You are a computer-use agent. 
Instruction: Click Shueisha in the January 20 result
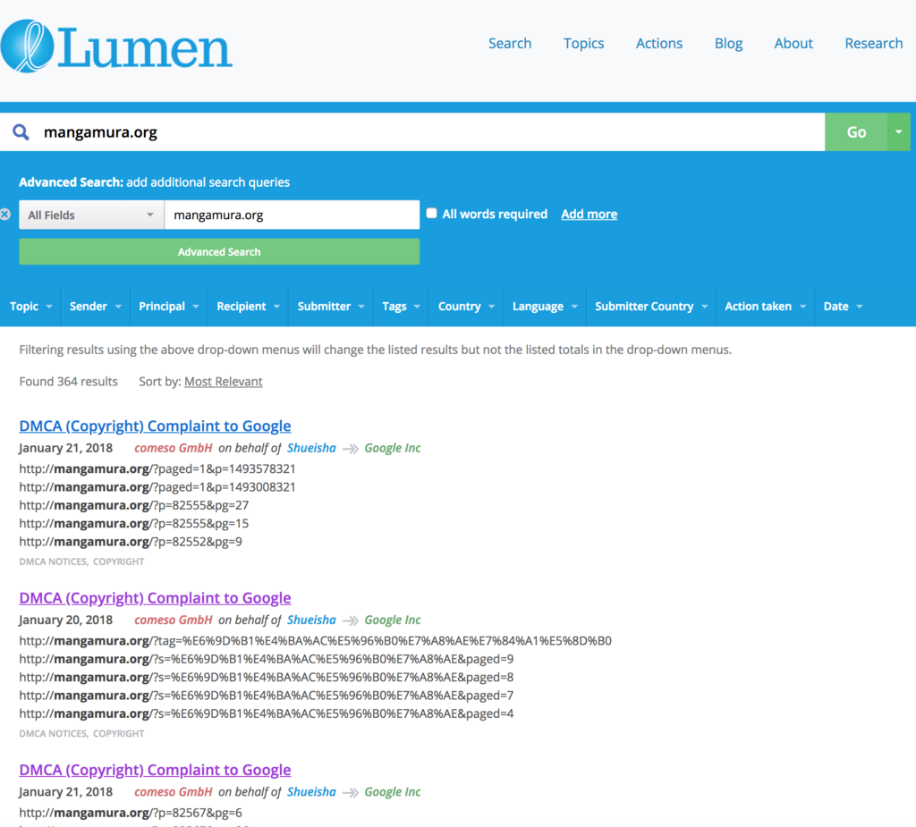click(311, 620)
